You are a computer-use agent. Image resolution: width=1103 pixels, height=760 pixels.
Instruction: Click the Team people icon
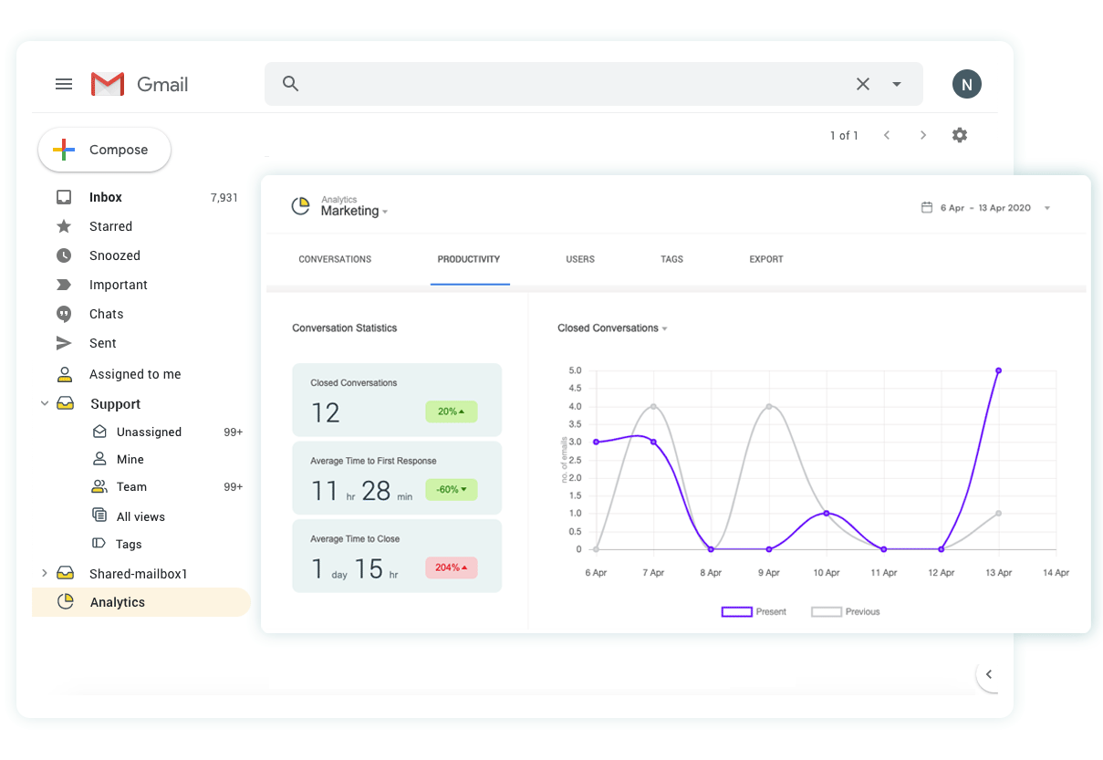click(100, 486)
